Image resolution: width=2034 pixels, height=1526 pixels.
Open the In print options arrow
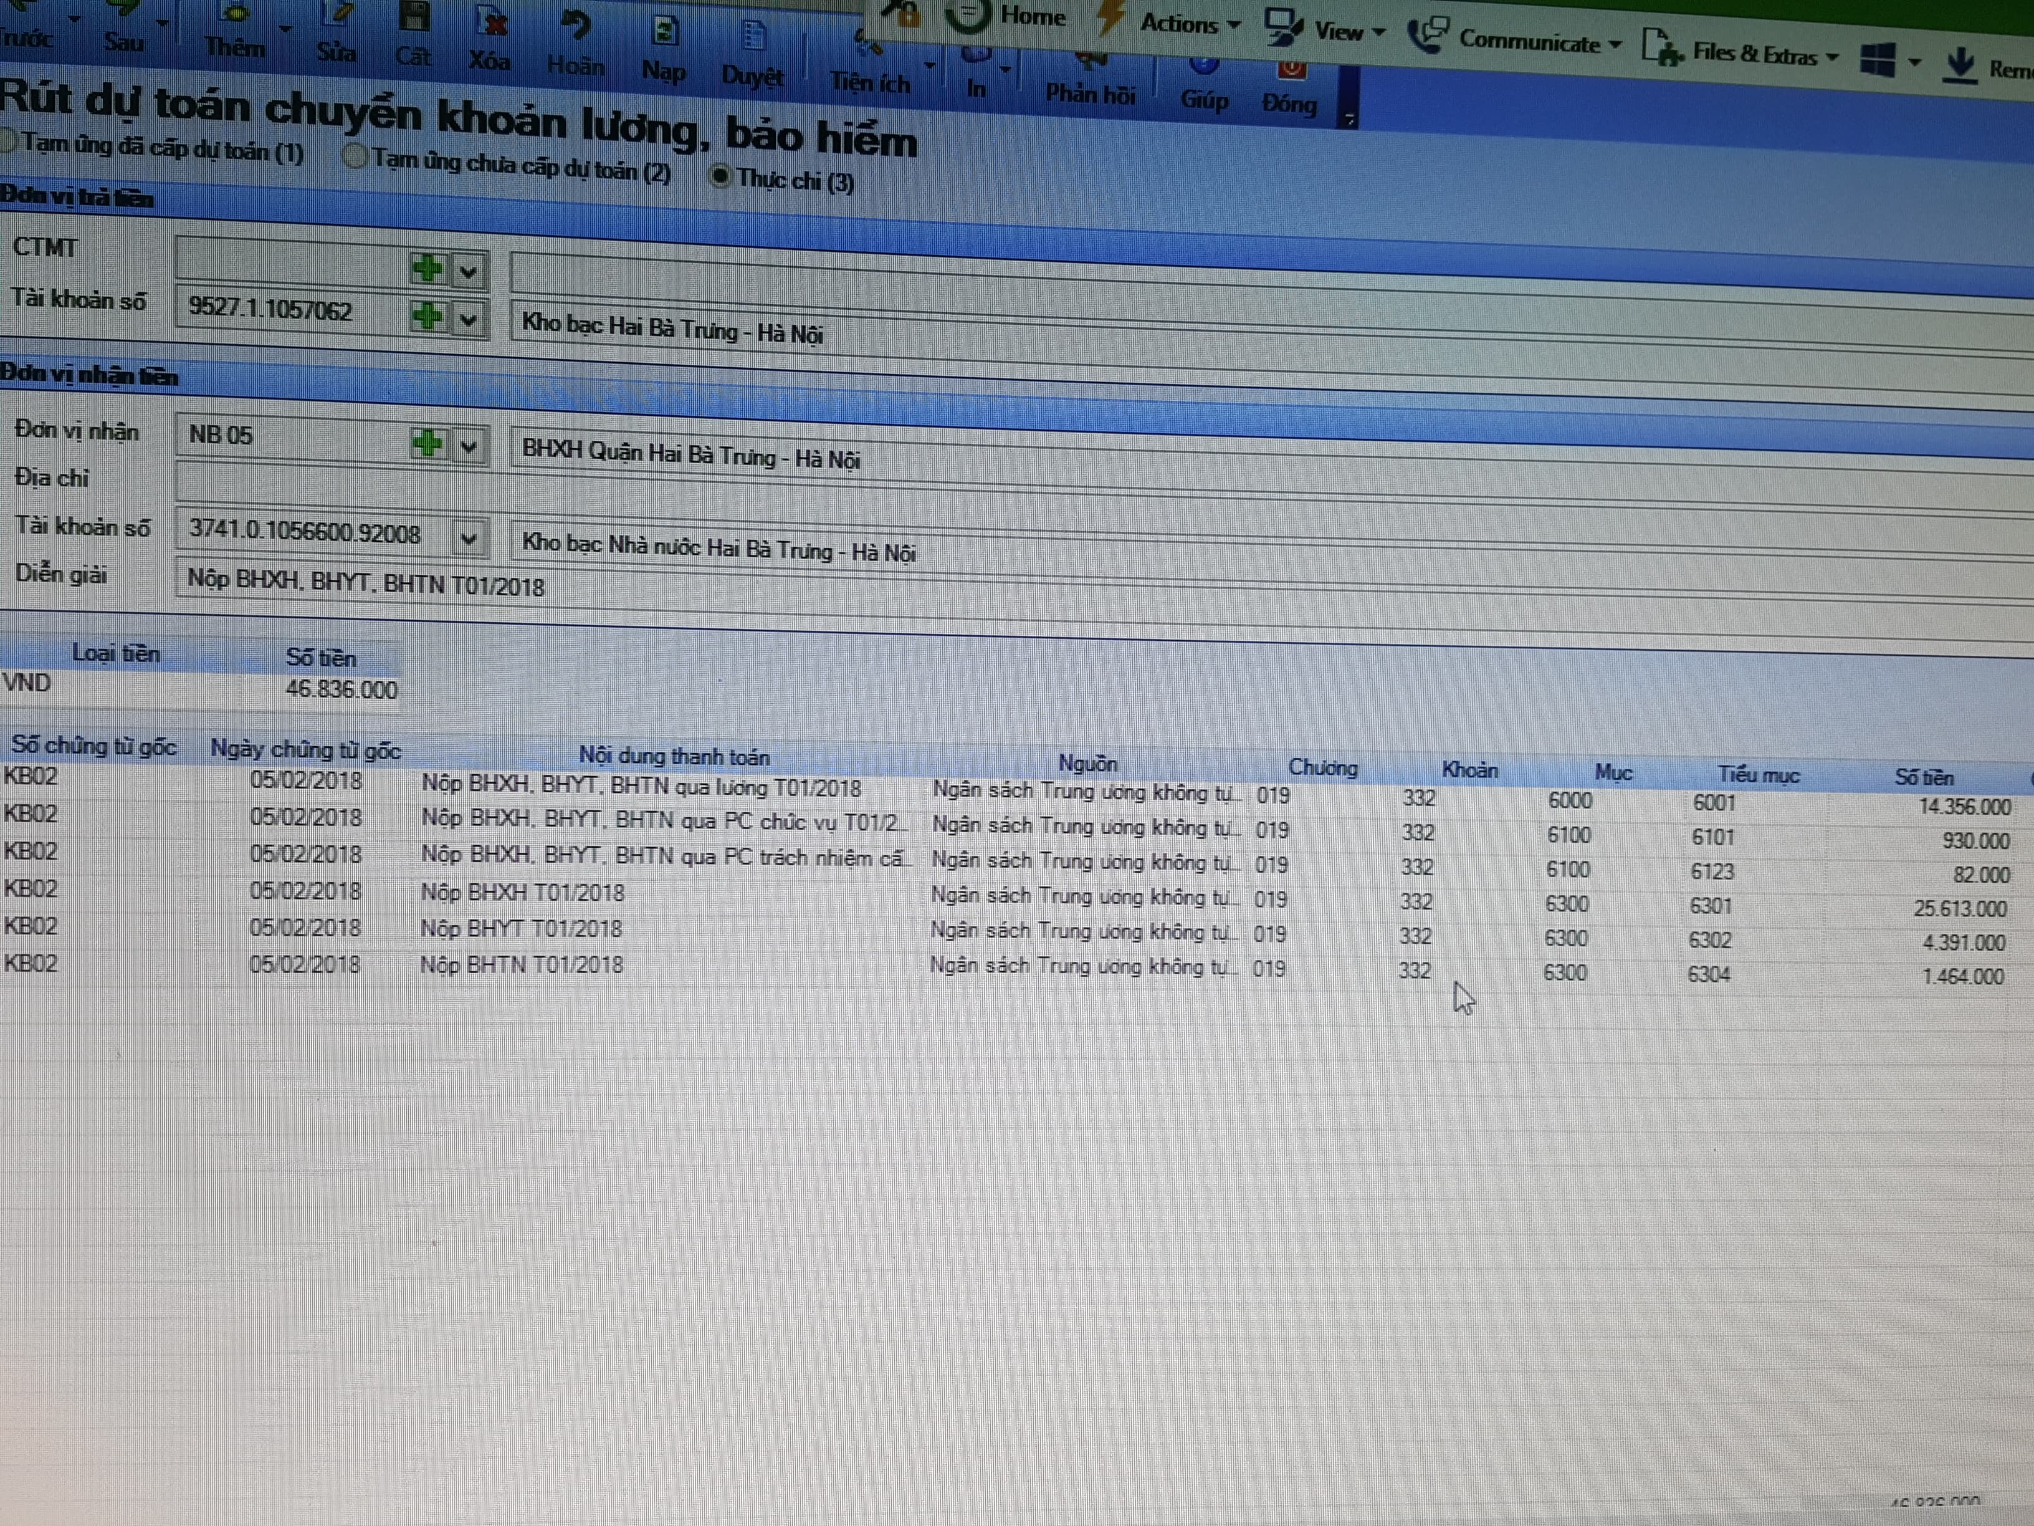pyautogui.click(x=1005, y=70)
